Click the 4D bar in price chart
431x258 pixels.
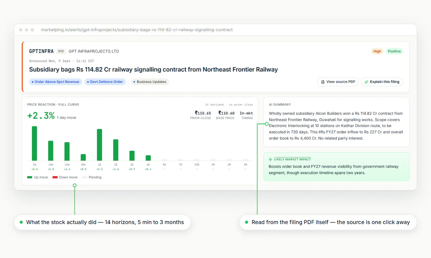(148, 158)
